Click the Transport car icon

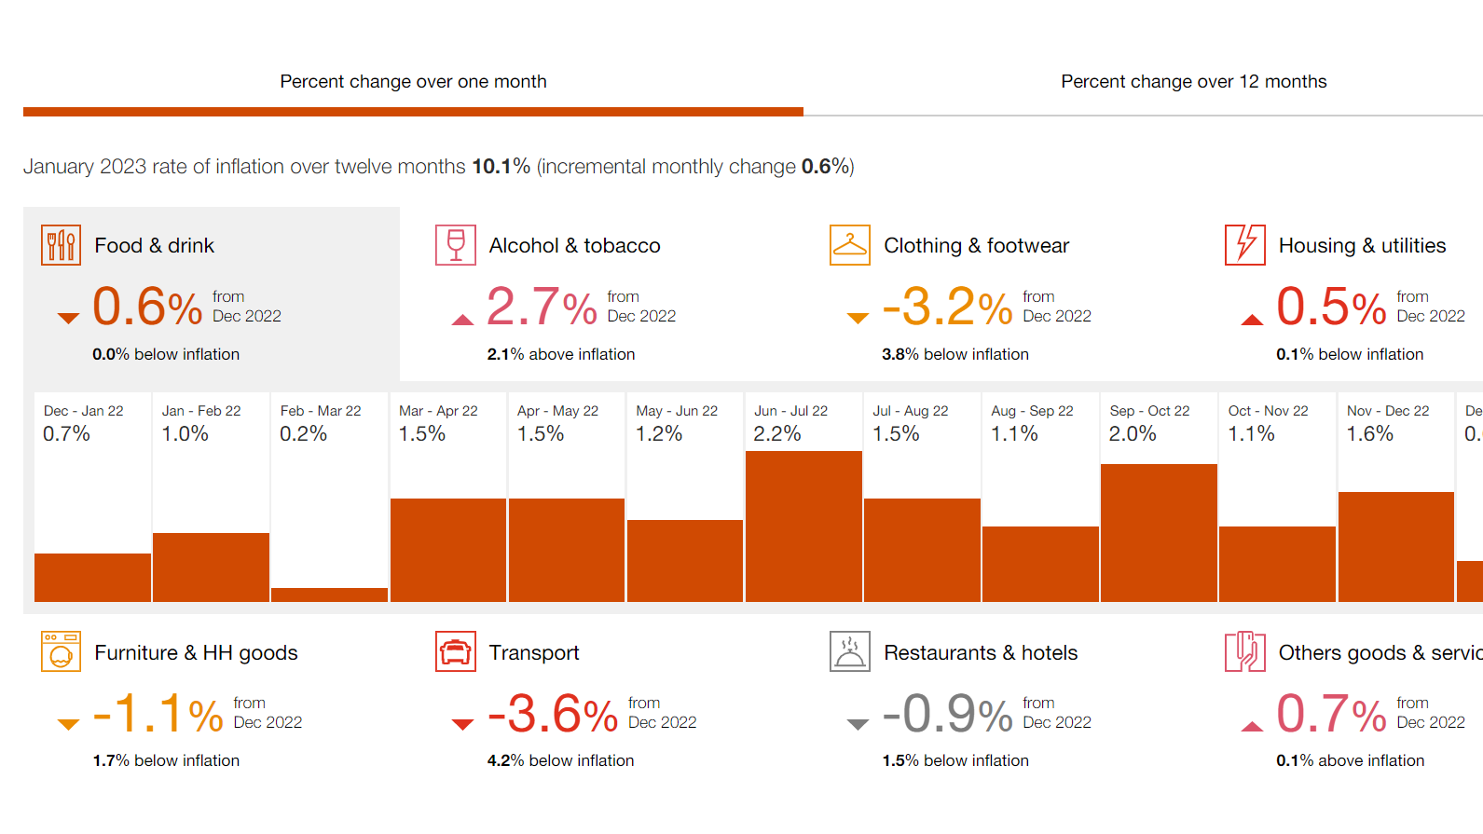[456, 652]
